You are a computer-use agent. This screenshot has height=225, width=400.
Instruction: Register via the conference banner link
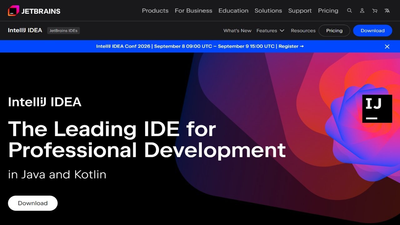click(x=291, y=46)
